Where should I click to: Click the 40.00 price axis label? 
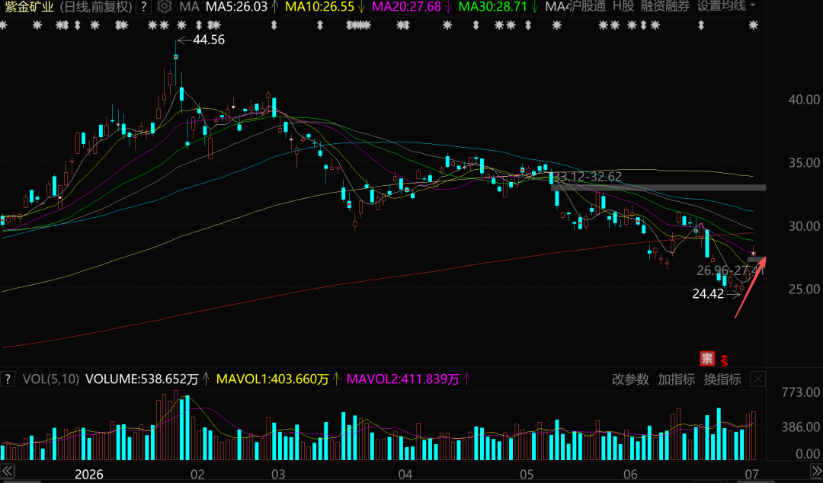[804, 100]
